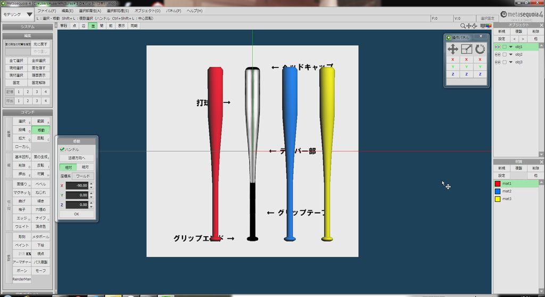Image resolution: width=545 pixels, height=297 pixels.
Task: Toggle visibility eye of obj3
Action: (x=498, y=62)
